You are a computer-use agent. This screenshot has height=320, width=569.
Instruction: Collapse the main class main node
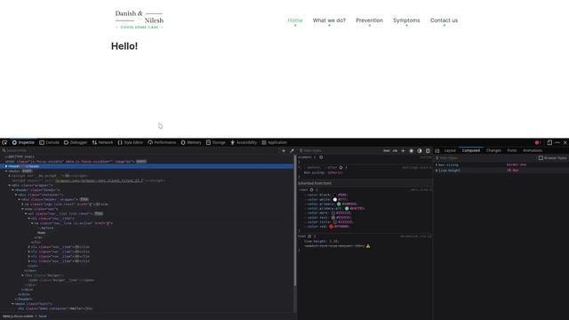tap(12, 304)
